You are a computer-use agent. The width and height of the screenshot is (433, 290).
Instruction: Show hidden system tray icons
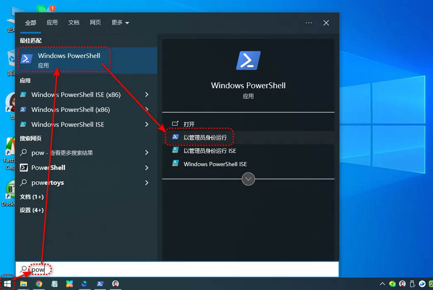382,284
